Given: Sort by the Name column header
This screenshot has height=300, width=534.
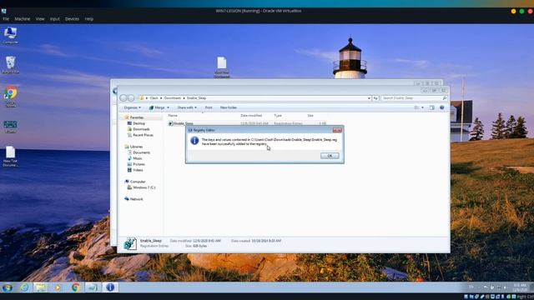Looking at the screenshot, I should 173,116.
